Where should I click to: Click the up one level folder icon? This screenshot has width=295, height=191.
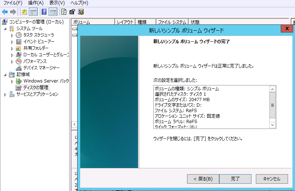pos(25,12)
